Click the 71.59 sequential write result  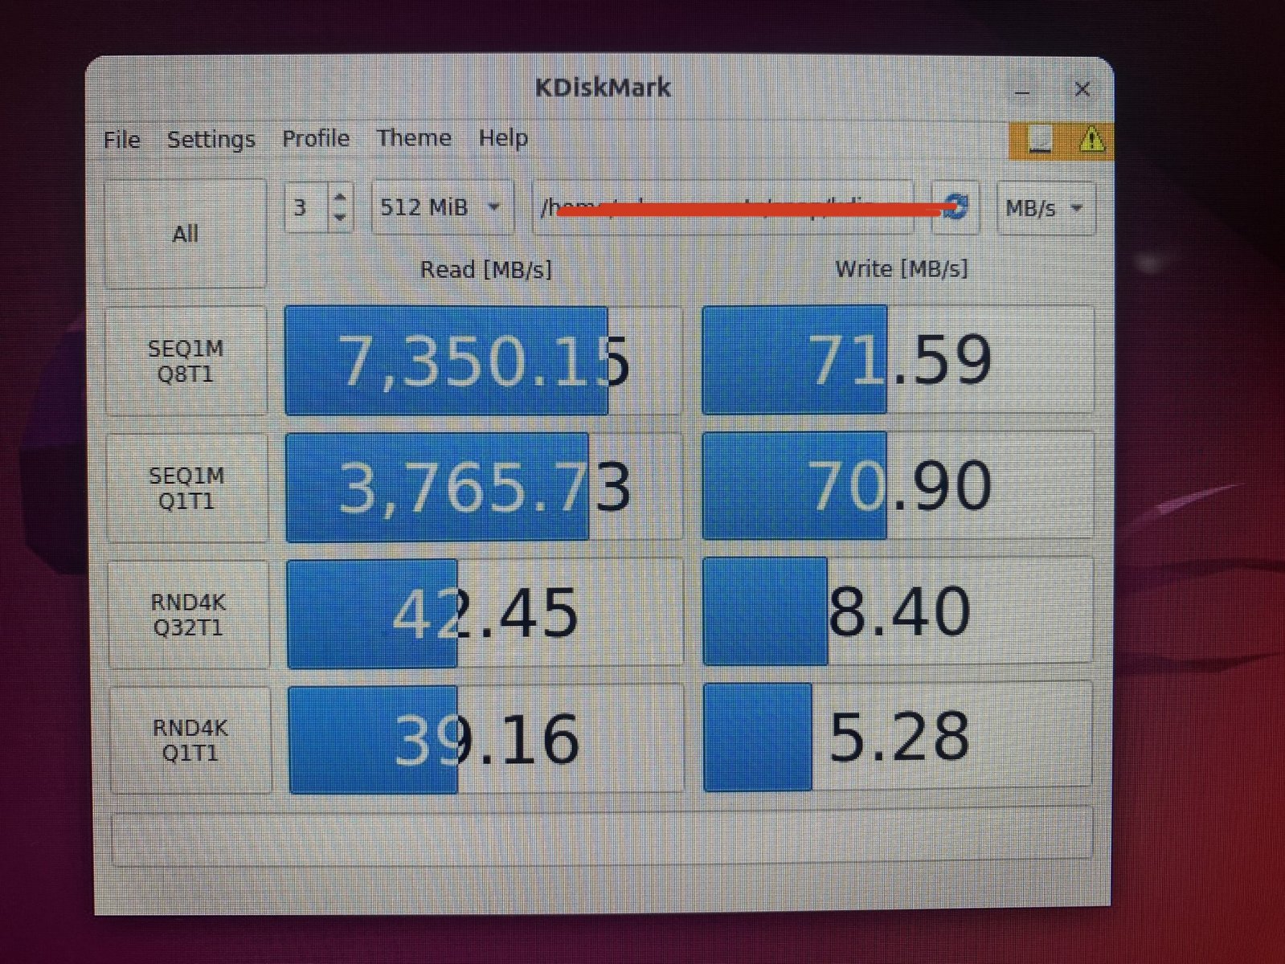click(898, 360)
